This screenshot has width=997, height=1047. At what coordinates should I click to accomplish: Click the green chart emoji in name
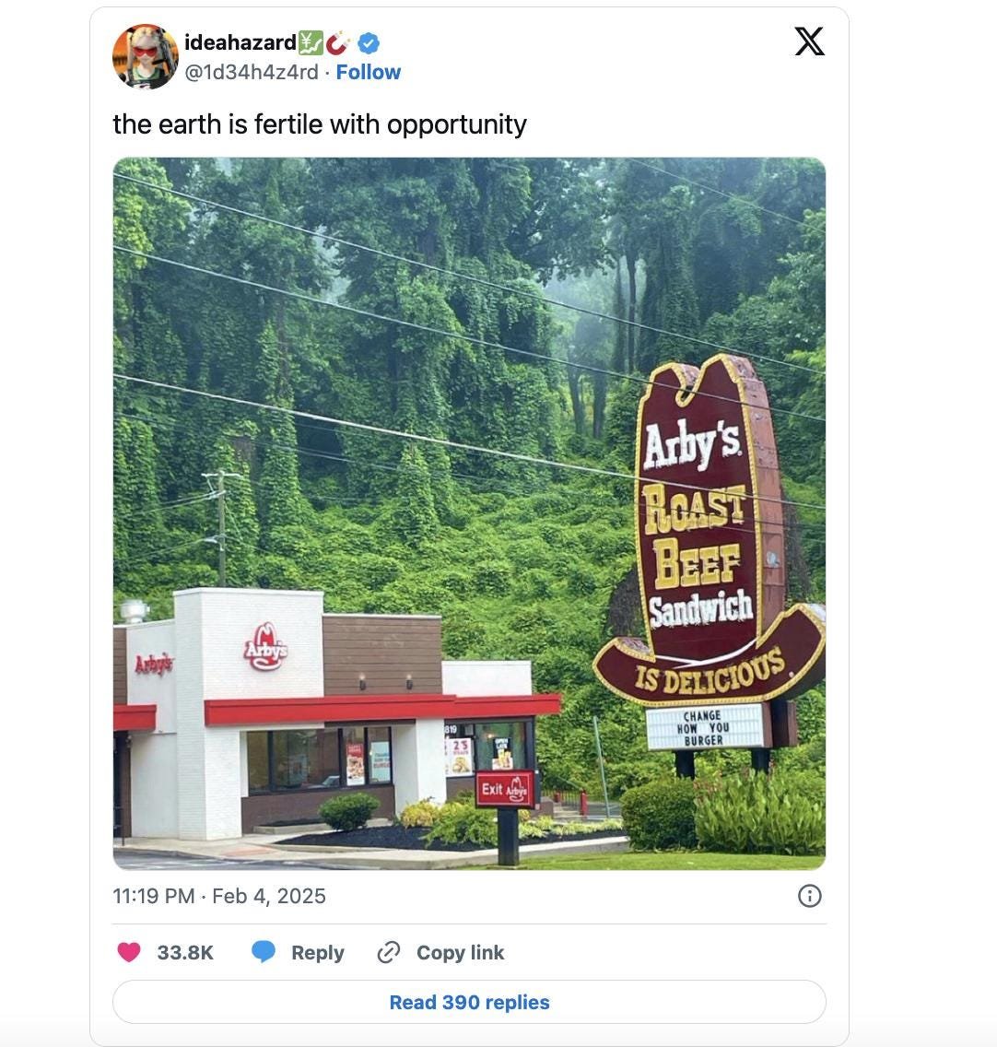pyautogui.click(x=311, y=42)
